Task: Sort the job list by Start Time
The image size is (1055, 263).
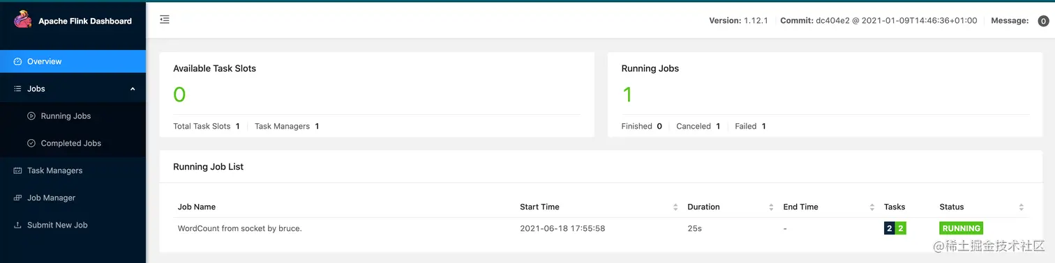Action: click(x=675, y=207)
